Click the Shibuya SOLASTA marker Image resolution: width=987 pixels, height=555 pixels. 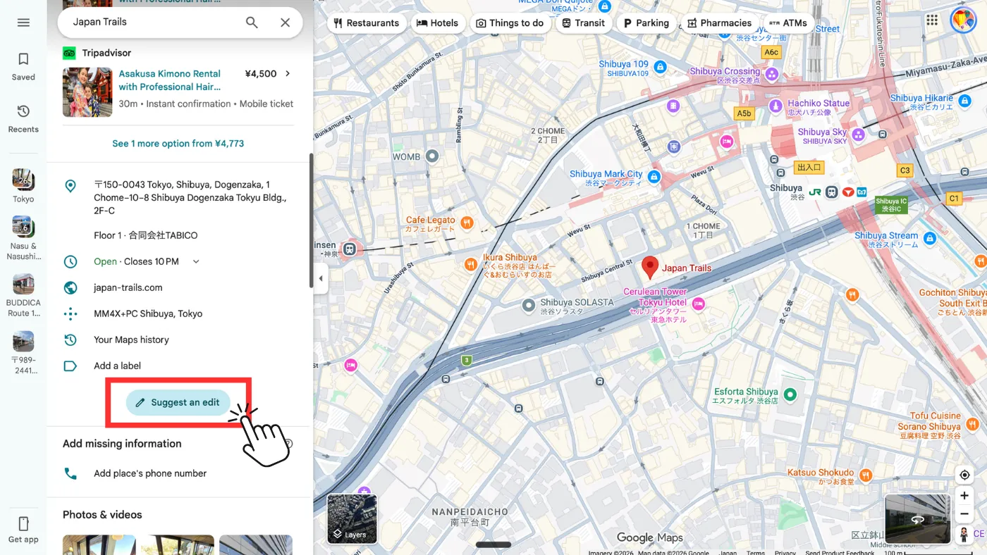click(x=529, y=306)
